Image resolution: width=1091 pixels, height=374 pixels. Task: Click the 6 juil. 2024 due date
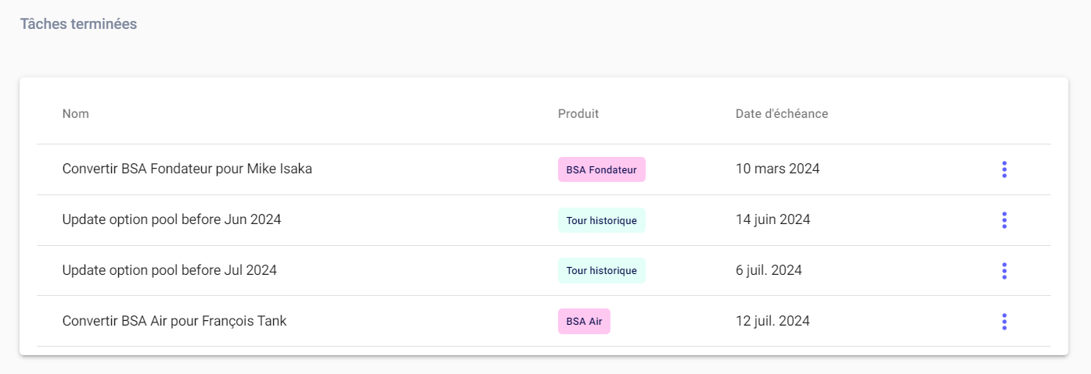pos(769,270)
